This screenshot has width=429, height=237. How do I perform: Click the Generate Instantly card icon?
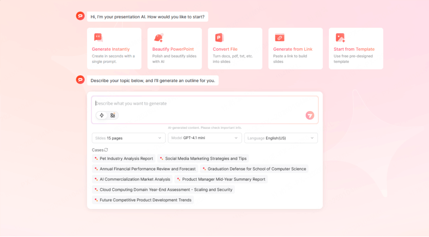click(x=98, y=38)
